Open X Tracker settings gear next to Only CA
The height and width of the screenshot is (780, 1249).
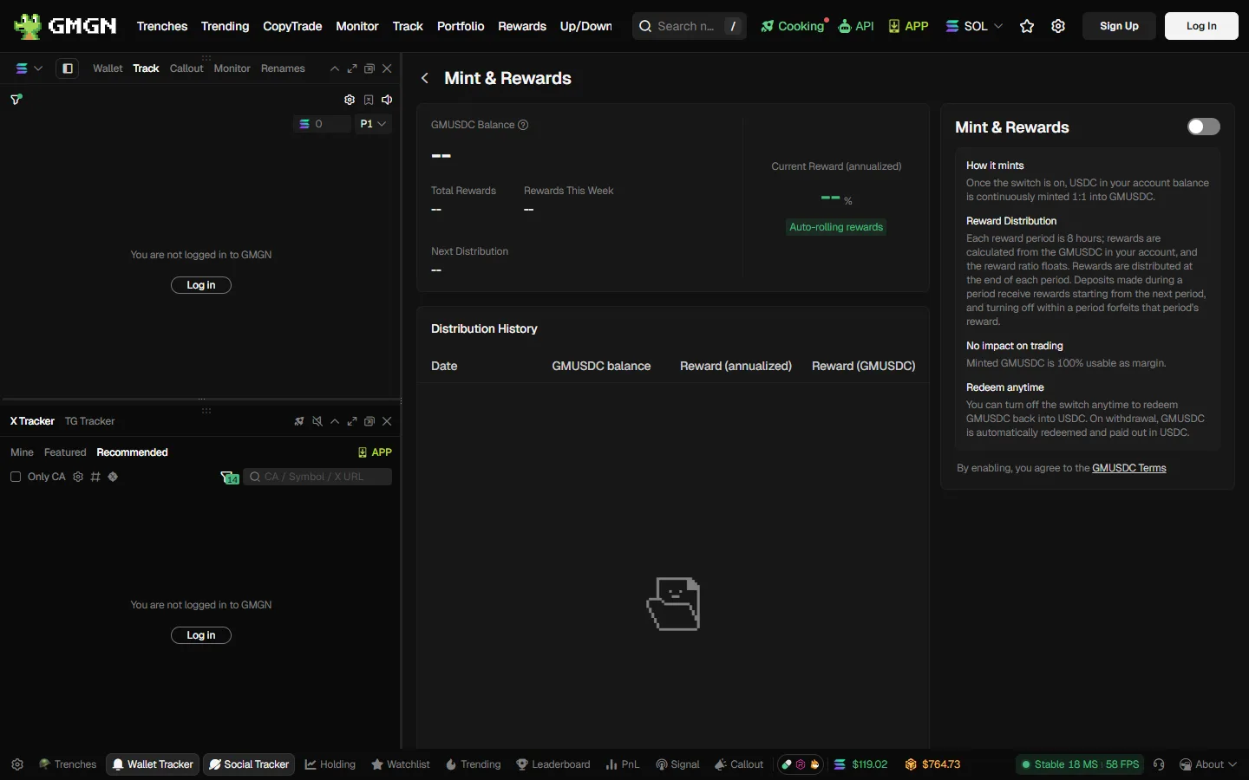(x=78, y=477)
